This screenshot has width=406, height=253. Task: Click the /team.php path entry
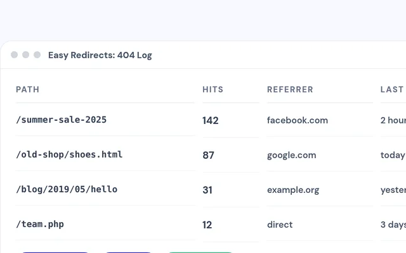click(40, 225)
